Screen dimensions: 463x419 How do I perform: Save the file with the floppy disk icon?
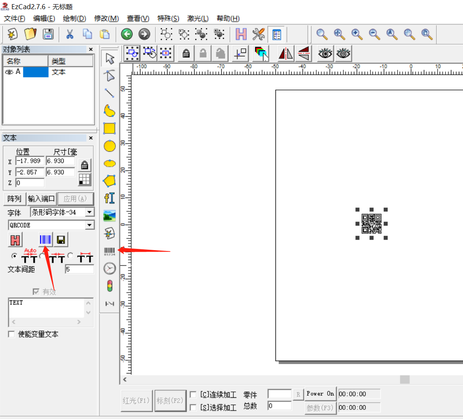[x=48, y=34]
